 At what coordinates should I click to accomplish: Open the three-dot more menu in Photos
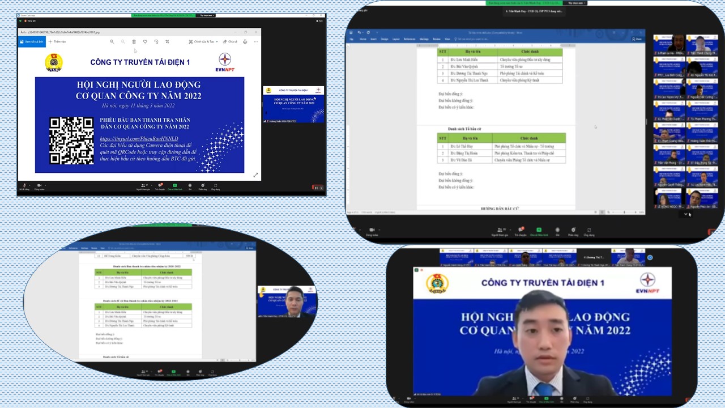tap(256, 41)
